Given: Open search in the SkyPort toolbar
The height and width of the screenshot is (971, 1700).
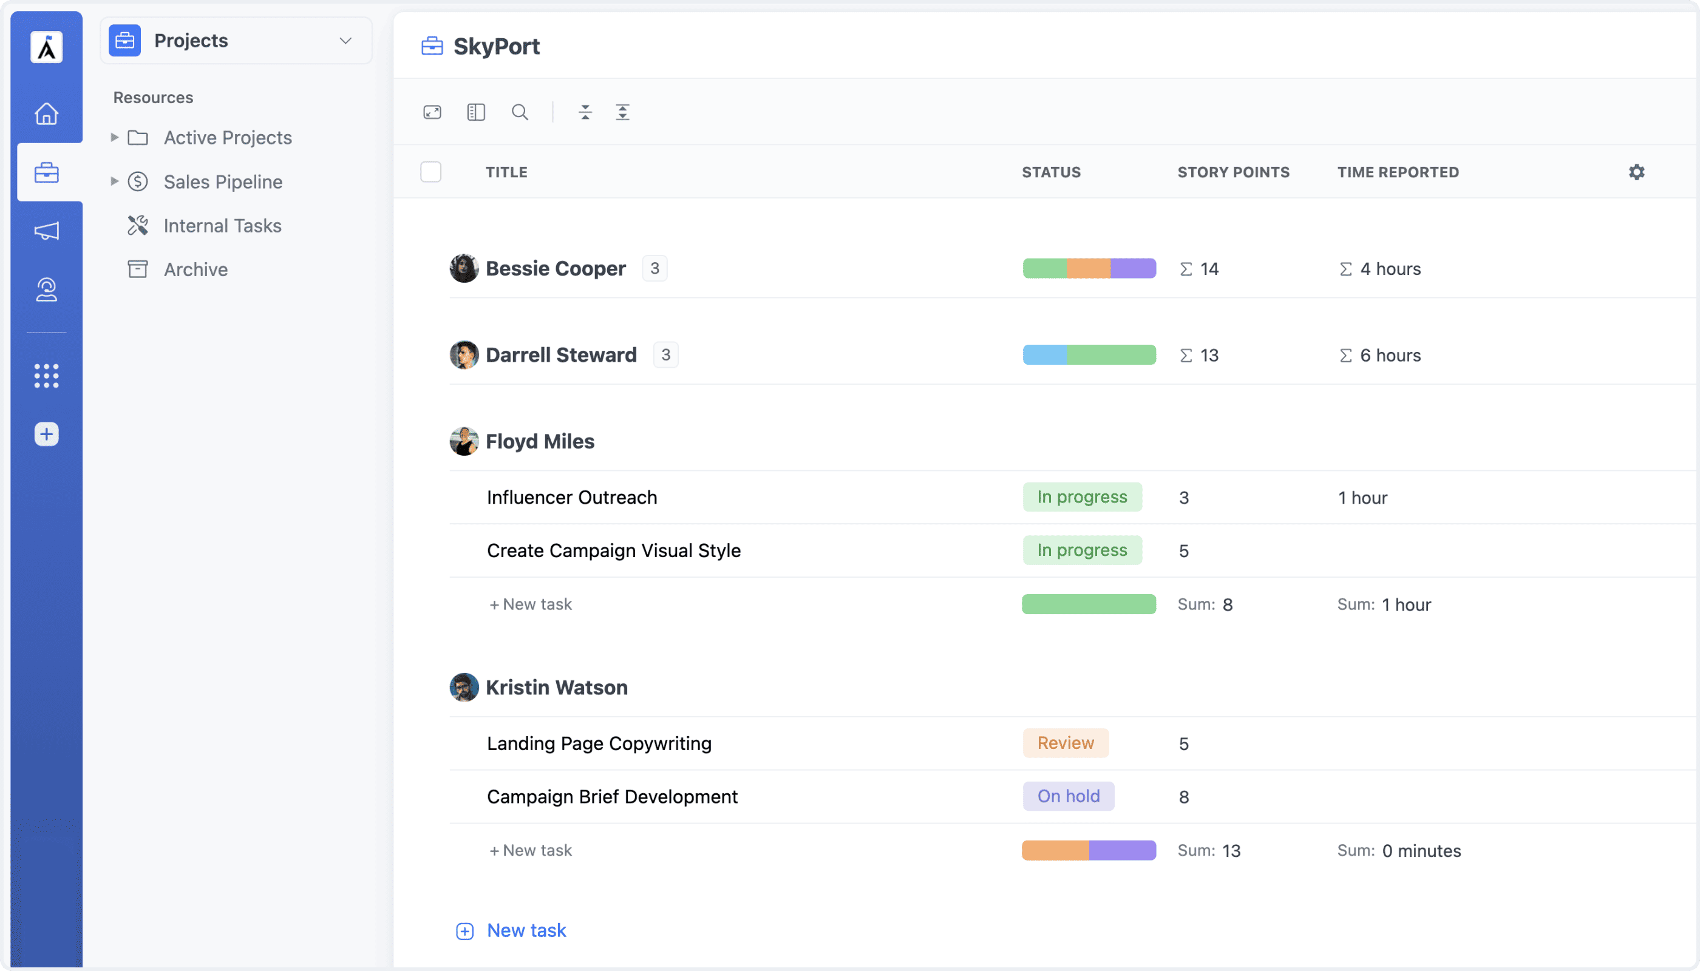Looking at the screenshot, I should (520, 112).
